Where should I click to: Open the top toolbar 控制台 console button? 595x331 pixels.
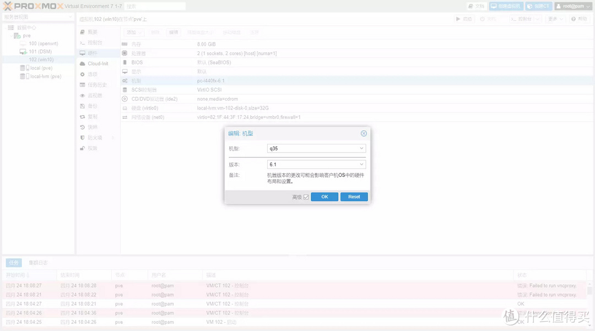coord(521,19)
